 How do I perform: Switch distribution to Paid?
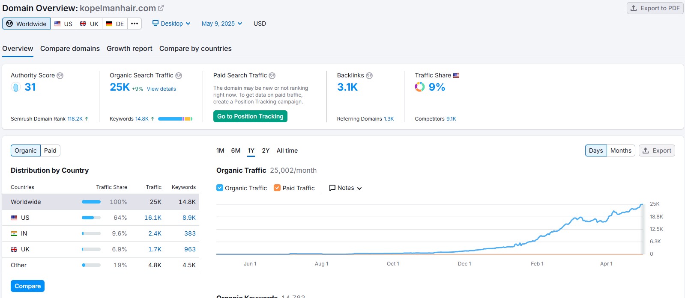point(50,150)
